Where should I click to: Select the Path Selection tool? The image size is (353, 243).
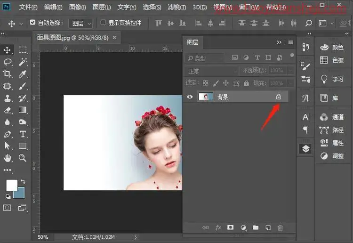tap(7, 146)
